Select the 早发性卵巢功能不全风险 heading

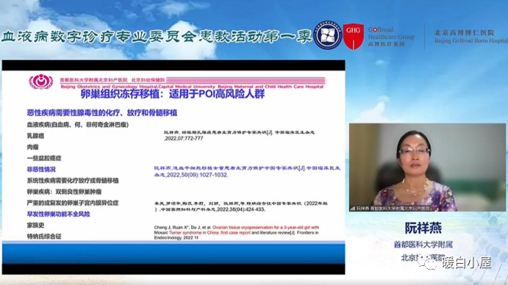point(58,214)
